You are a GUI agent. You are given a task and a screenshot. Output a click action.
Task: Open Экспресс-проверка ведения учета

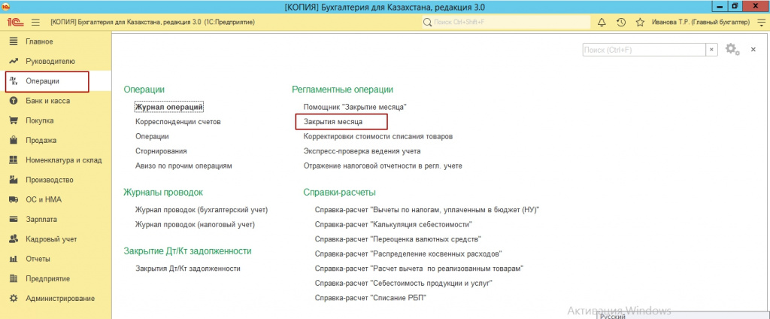coord(362,151)
